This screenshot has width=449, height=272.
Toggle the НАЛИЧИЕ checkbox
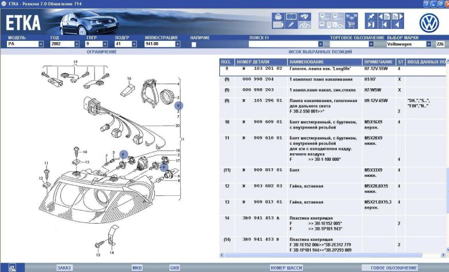click(x=193, y=44)
